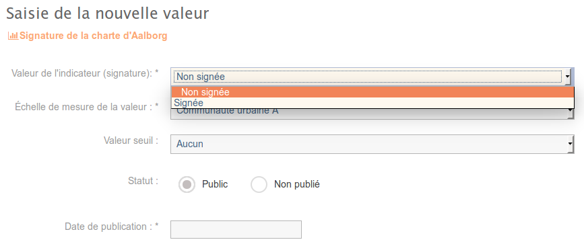Open the Signature de la charte d'Aalborg link
Image resolution: width=584 pixels, height=244 pixels.
pyautogui.click(x=93, y=36)
